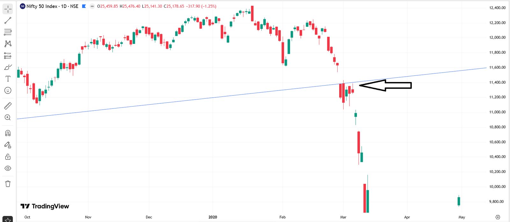Open chart settings hexagon gear

point(498,217)
